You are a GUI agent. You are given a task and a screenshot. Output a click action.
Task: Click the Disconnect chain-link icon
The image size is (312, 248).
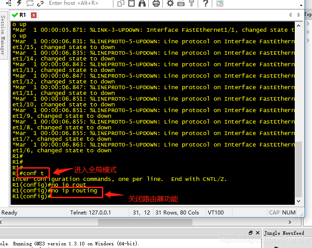click(41, 3)
